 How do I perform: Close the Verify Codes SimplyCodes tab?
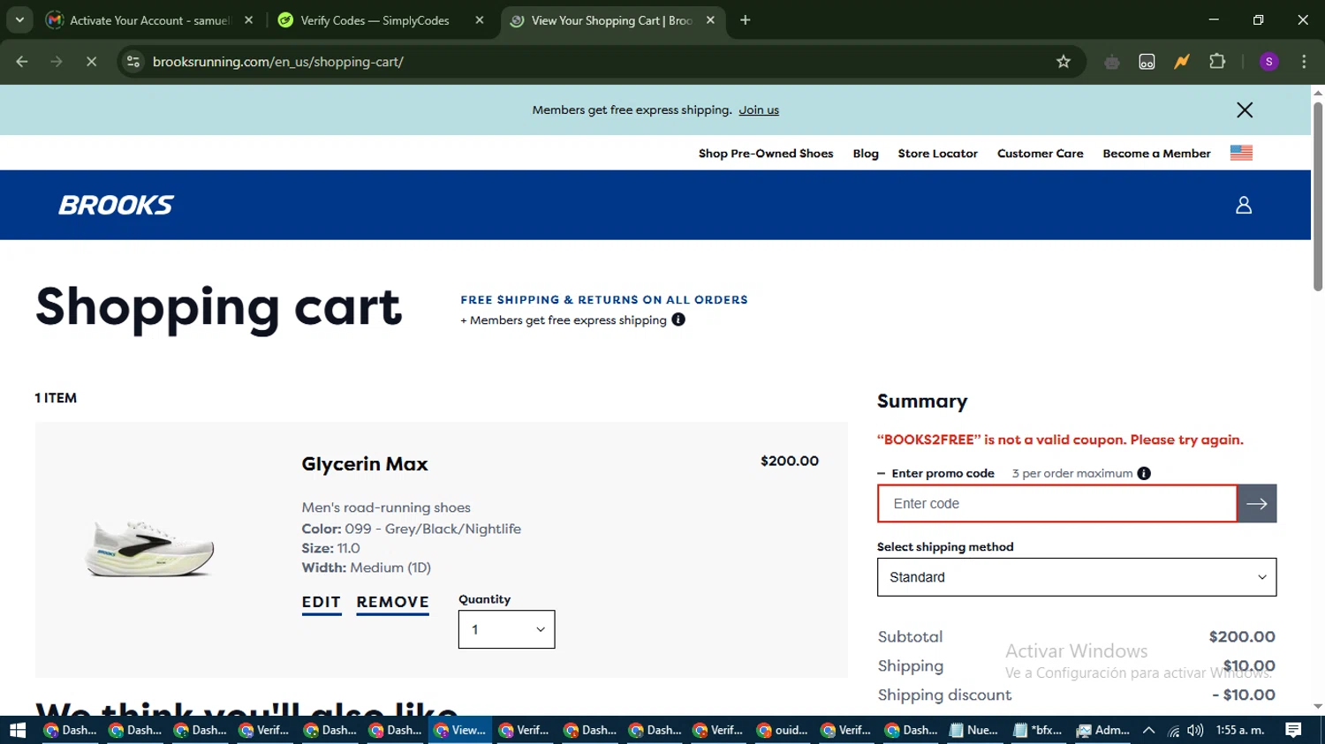[480, 19]
